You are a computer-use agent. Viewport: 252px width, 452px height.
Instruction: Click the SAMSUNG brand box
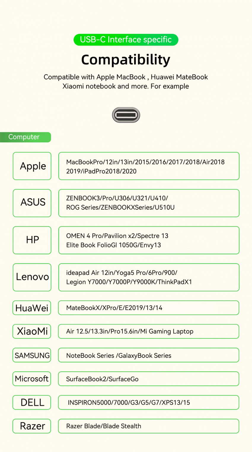(32, 355)
